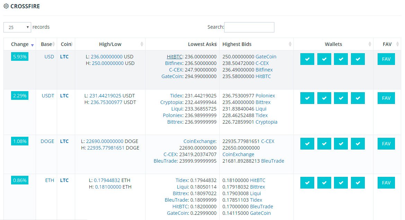Focus the Search input field
The width and height of the screenshot is (405, 220).
tap(249, 27)
